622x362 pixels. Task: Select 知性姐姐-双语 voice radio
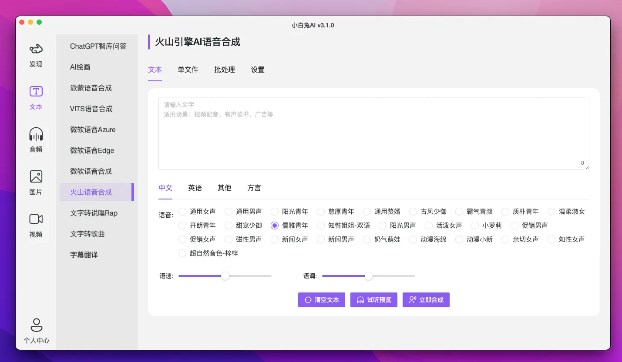[x=321, y=226]
